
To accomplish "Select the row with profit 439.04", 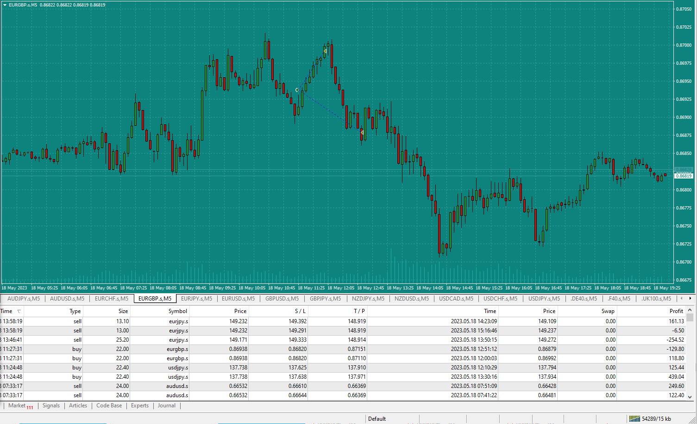I will (x=343, y=377).
